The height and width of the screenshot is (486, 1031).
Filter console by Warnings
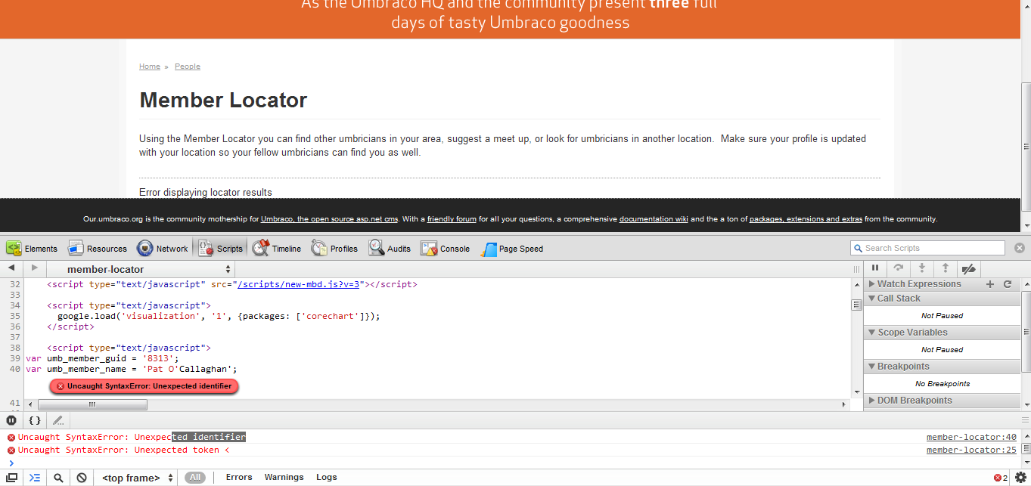[x=284, y=478]
